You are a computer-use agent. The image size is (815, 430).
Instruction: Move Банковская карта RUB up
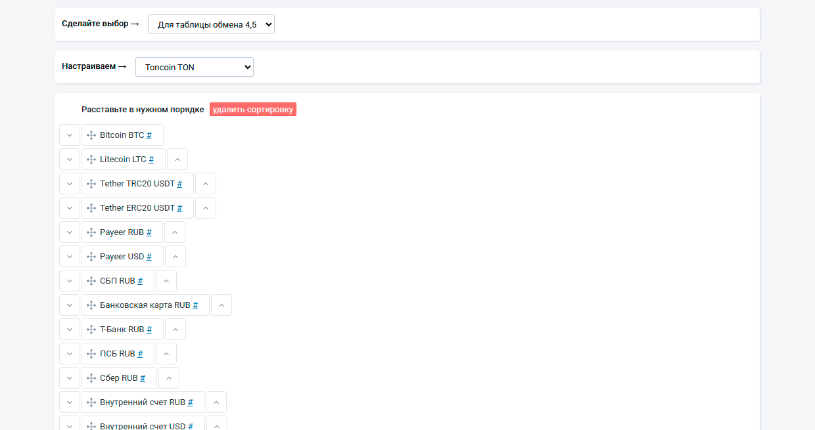221,305
